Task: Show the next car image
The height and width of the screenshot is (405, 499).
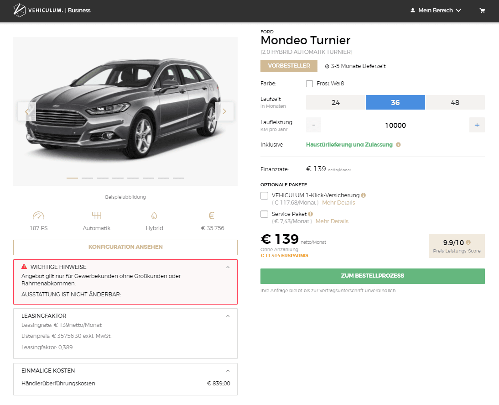Action: (x=224, y=111)
